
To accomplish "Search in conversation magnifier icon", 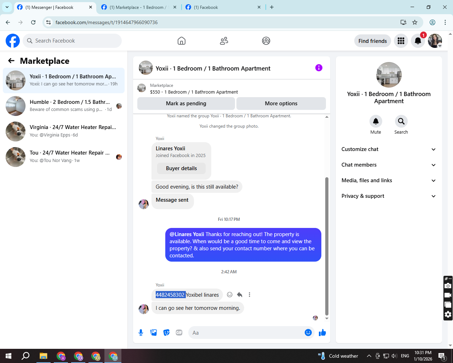I will coord(401,121).
